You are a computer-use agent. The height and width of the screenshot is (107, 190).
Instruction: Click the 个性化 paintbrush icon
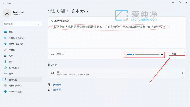coord(6,50)
